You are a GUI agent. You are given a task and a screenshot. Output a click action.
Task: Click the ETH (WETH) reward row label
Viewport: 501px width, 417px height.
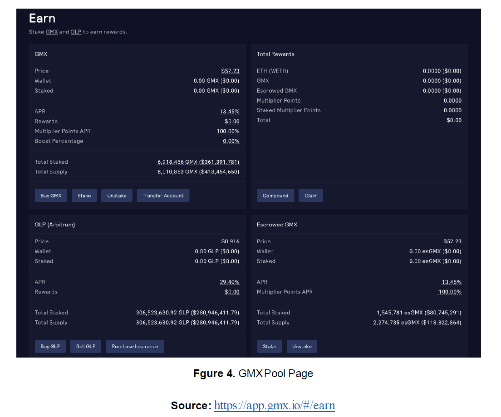(x=272, y=71)
